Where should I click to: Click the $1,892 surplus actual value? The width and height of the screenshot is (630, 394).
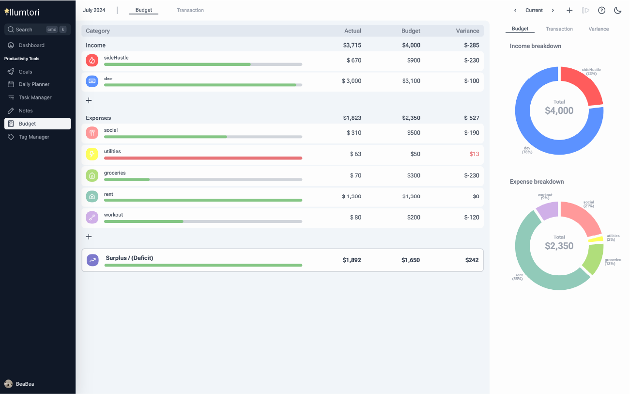point(352,260)
